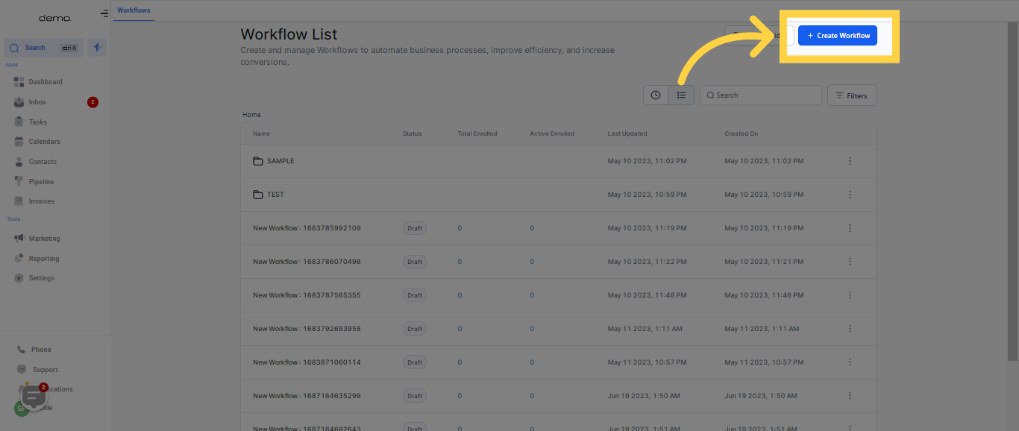
Task: Click the lightning bolt icon beside search
Action: [97, 47]
